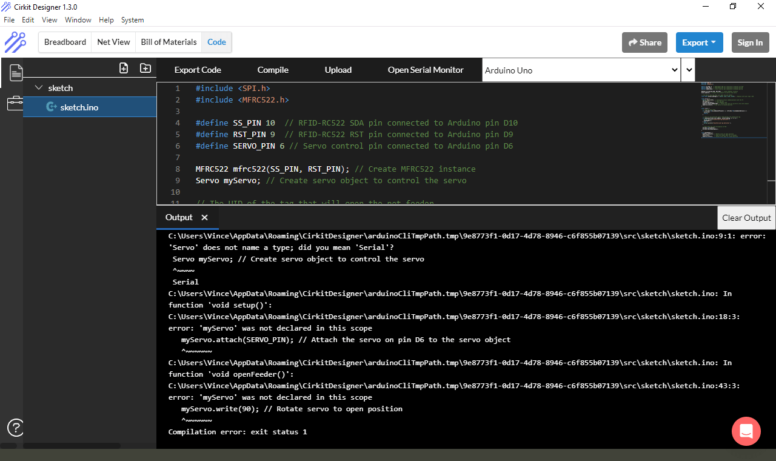
Task: Open the files panel sidebar icon
Action: [16, 72]
